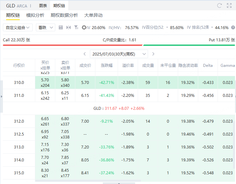Image resolution: width=236 pixels, height=184 pixels.
Task: Open the settings gear icon beside IV
Action: pyautogui.click(x=84, y=27)
